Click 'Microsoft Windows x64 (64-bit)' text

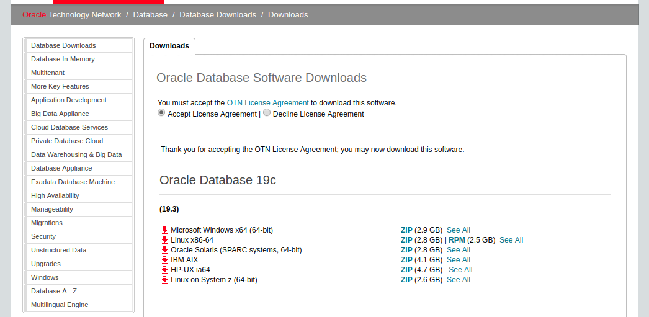(x=222, y=230)
